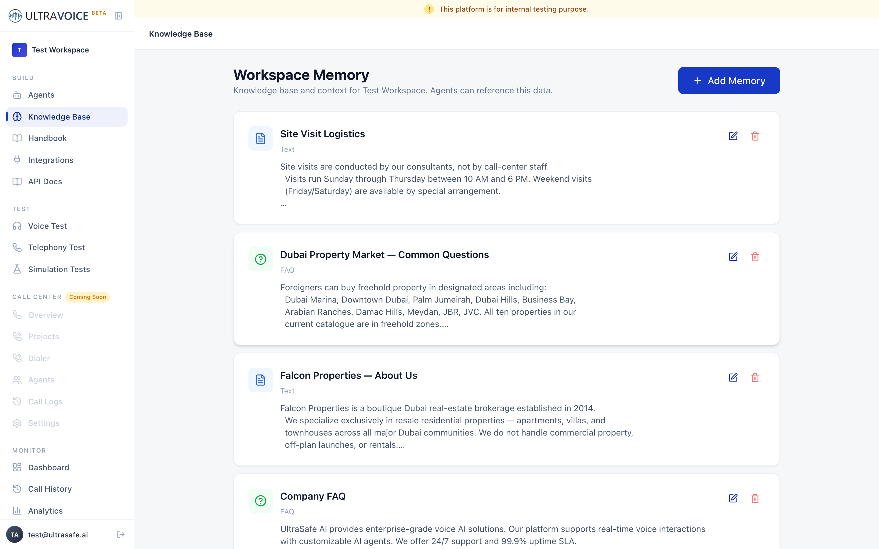Open Telephony Test

coord(67,248)
